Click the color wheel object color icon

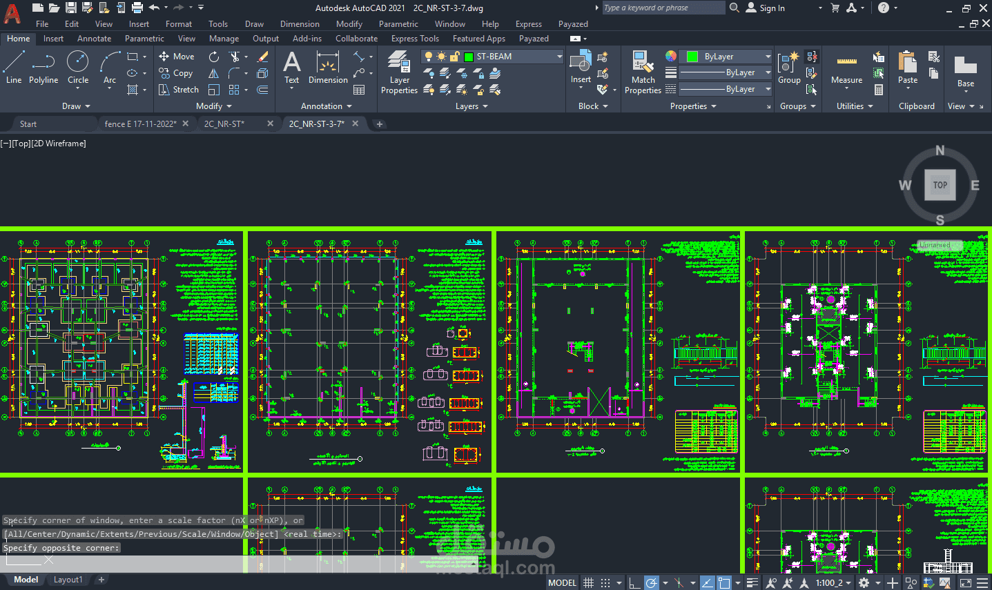point(670,56)
